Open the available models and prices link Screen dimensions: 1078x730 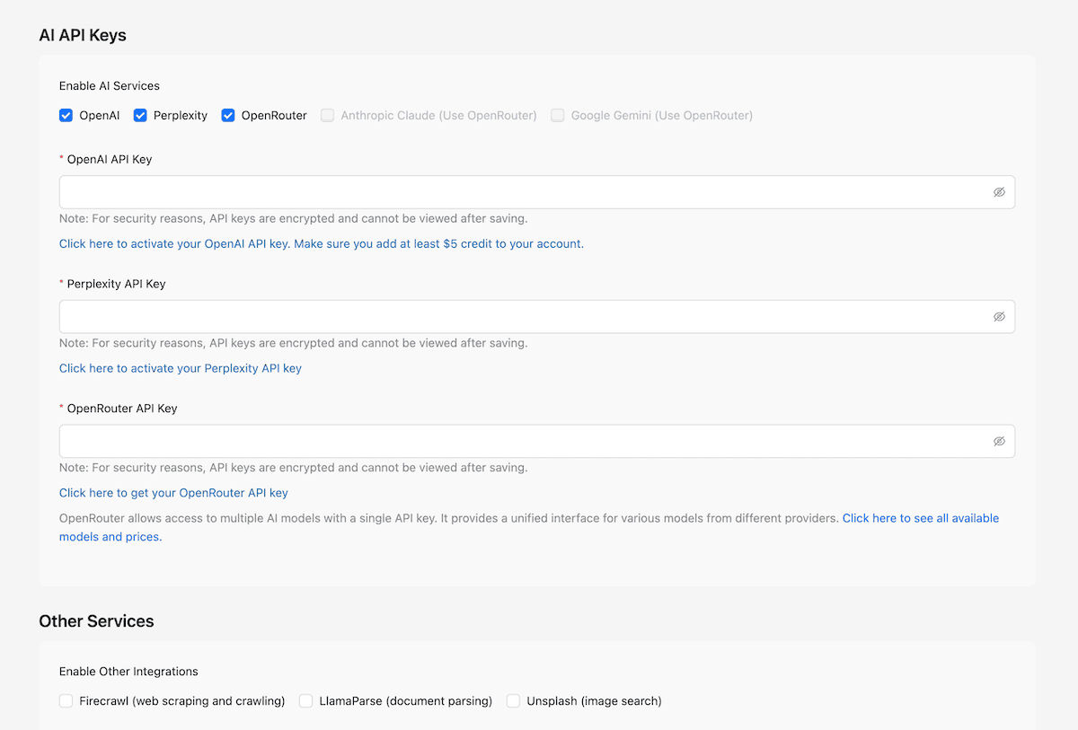tap(921, 518)
